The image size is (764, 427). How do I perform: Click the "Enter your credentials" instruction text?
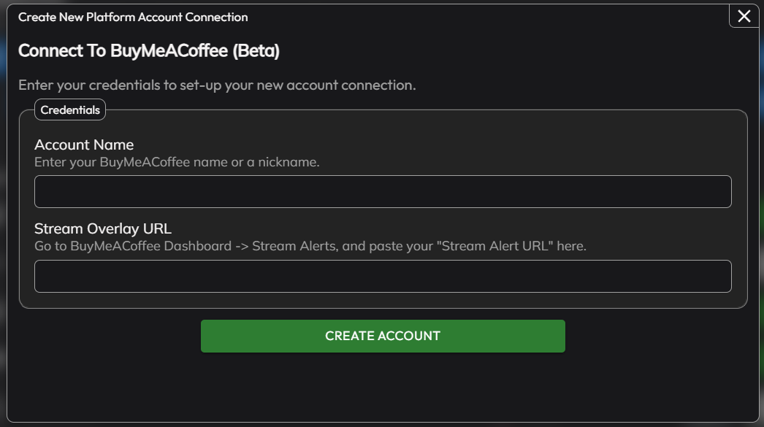pos(217,85)
